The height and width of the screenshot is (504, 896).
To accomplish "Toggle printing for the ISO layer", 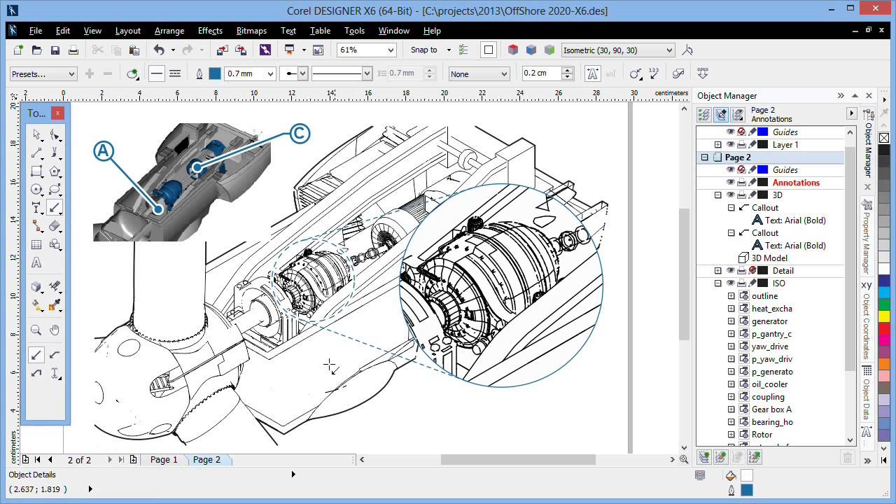I will [741, 283].
